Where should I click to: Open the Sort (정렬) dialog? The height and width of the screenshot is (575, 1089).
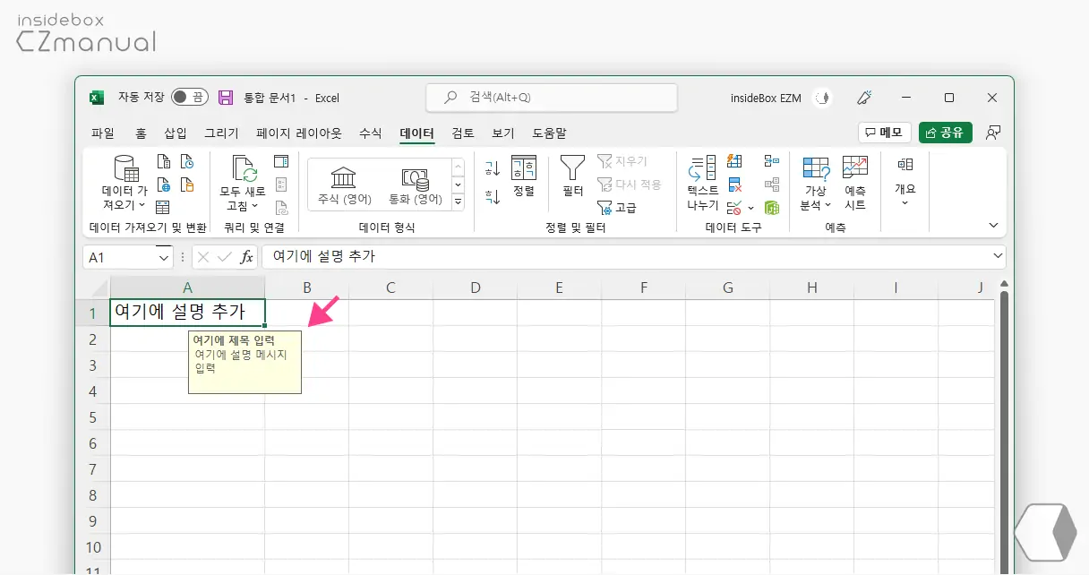524,176
